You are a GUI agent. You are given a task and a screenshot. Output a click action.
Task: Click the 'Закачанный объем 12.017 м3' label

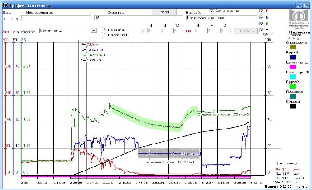[169, 162]
